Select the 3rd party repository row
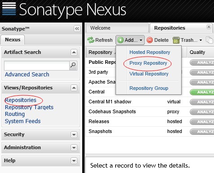Image resolution: width=214 pixels, height=173 pixels. pos(150,72)
